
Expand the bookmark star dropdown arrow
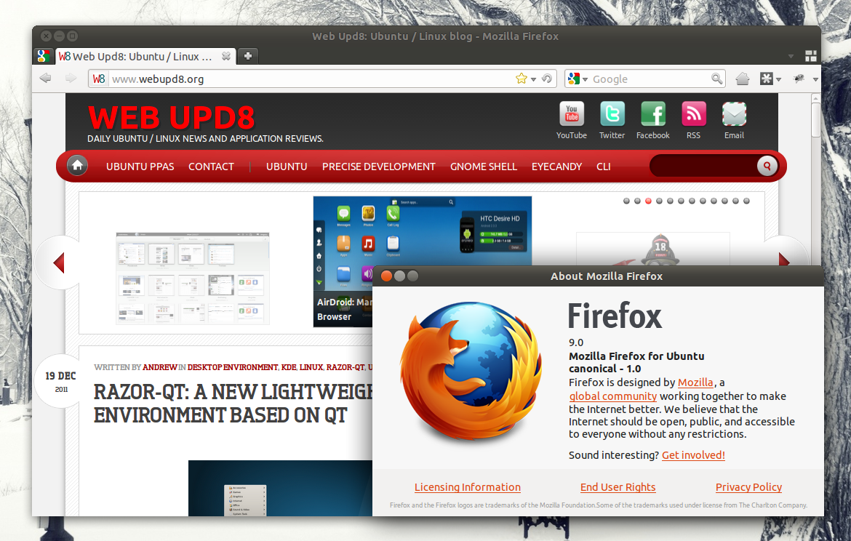point(532,79)
